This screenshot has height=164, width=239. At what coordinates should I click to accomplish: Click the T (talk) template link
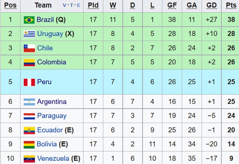[x=72, y=5]
